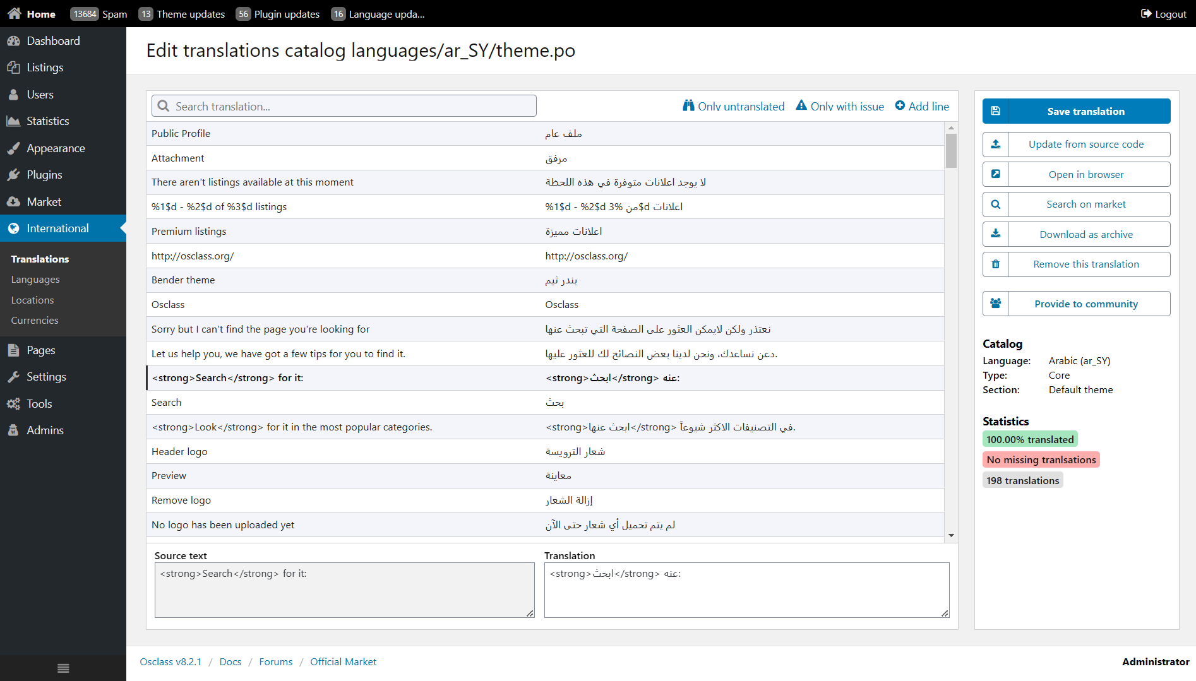This screenshot has height=681, width=1196.
Task: Click Provide to community button
Action: (x=1076, y=304)
